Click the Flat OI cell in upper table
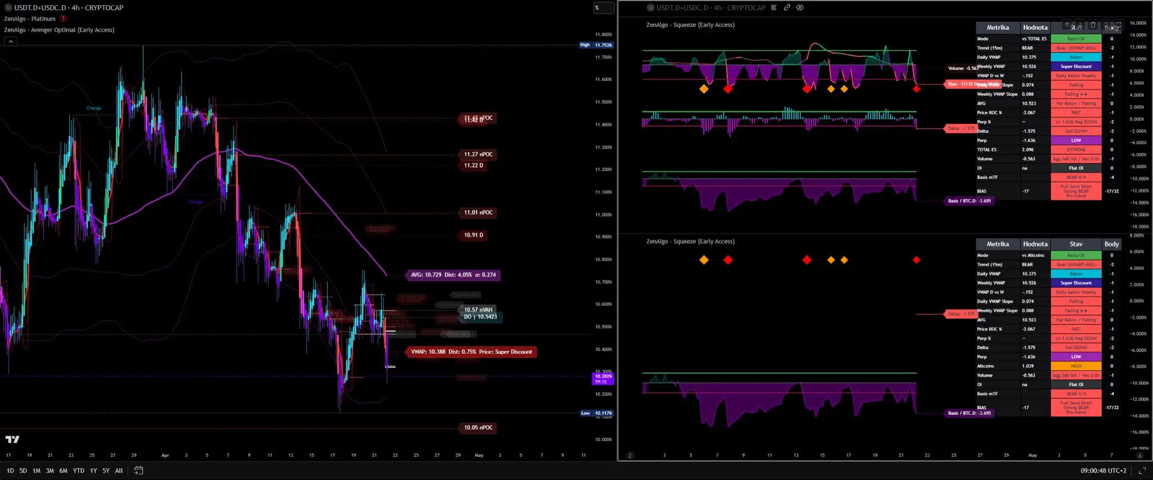The height and width of the screenshot is (480, 1153). [x=1076, y=168]
